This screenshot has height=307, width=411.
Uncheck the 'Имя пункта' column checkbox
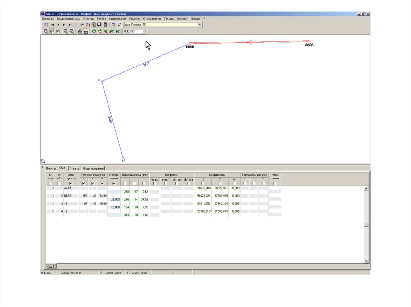click(x=71, y=183)
